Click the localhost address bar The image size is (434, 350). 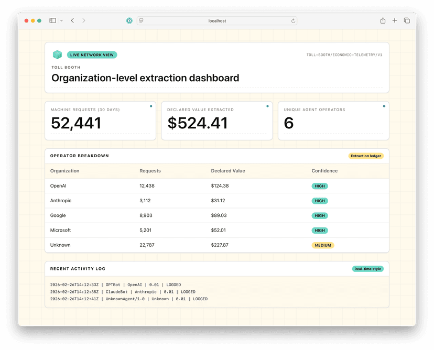[217, 21]
